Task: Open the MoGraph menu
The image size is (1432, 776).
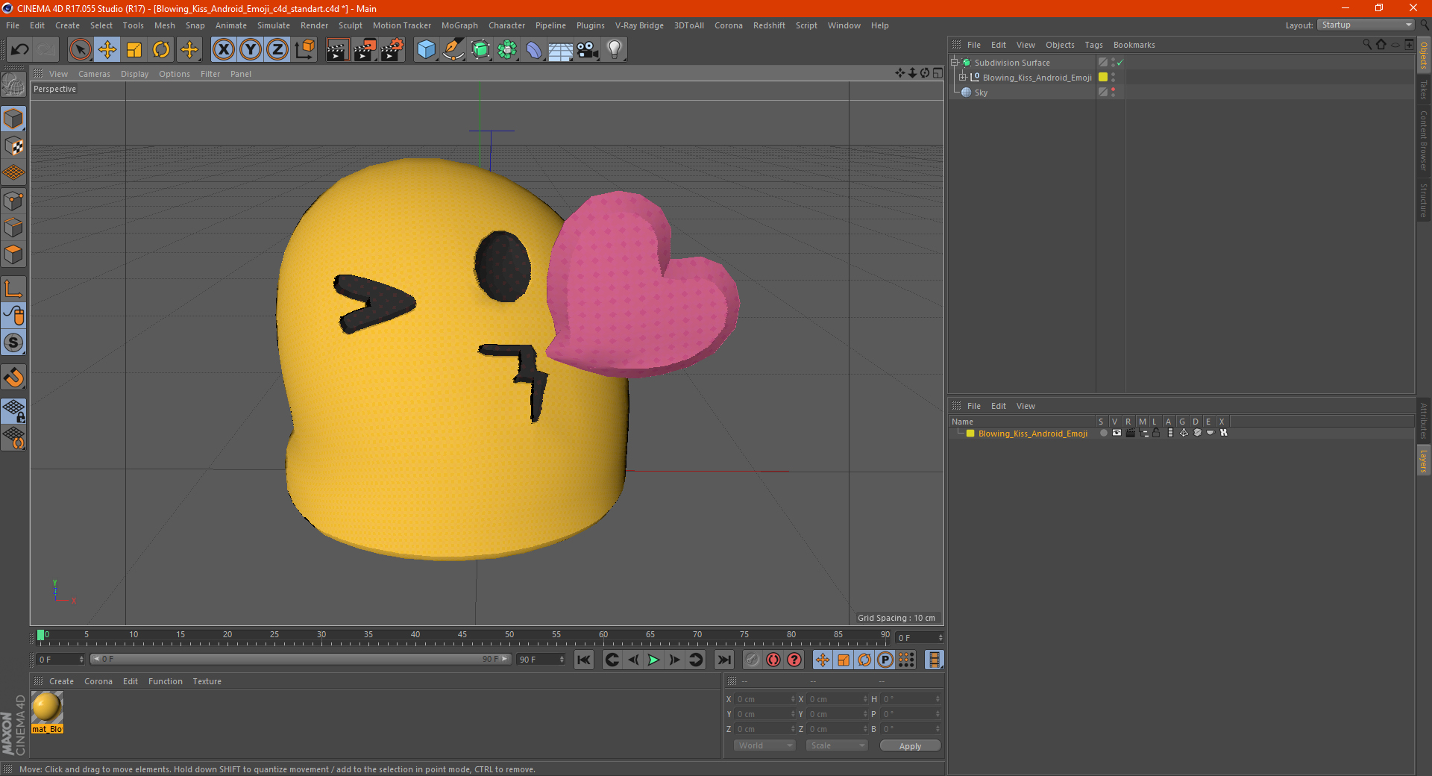Action: (459, 25)
